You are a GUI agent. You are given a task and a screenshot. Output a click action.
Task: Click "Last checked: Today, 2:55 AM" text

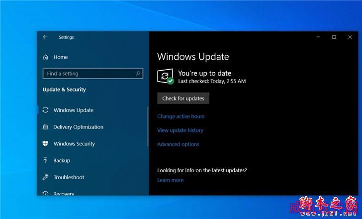(212, 81)
